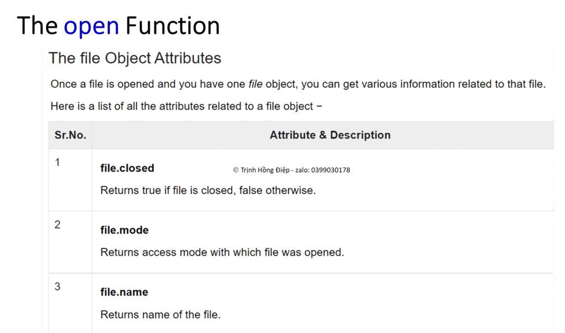The width and height of the screenshot is (565, 333).
Task: Click the word "Function" in the slide title
Action: pos(173,26)
